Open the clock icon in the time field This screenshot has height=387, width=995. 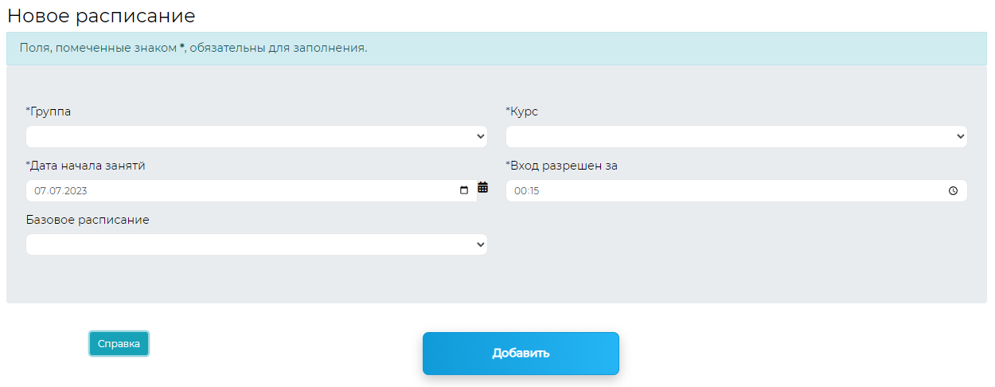coord(953,191)
